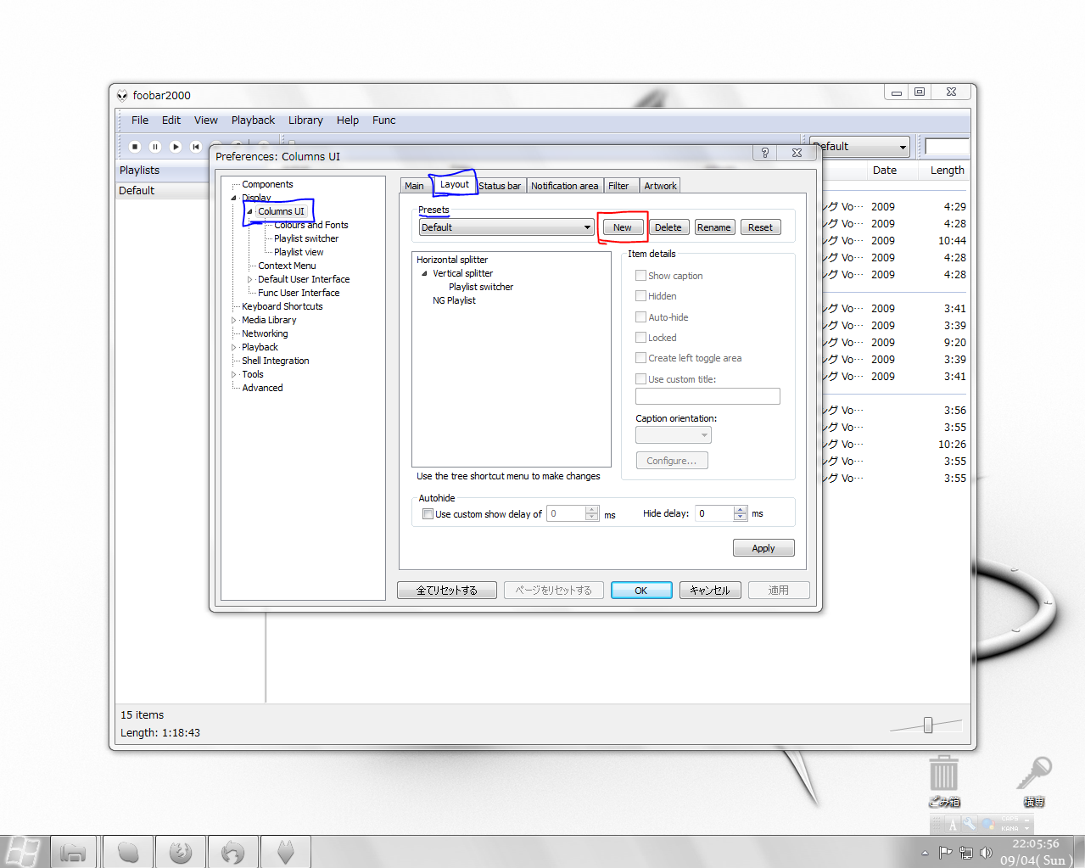Image resolution: width=1085 pixels, height=868 pixels.
Task: Expand the Default User Interface node
Action: pyautogui.click(x=249, y=279)
